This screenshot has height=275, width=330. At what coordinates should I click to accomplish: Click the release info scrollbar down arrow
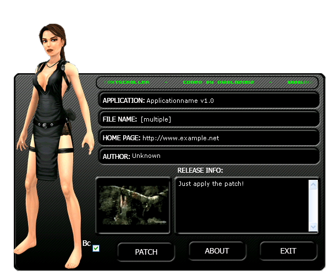[313, 227]
